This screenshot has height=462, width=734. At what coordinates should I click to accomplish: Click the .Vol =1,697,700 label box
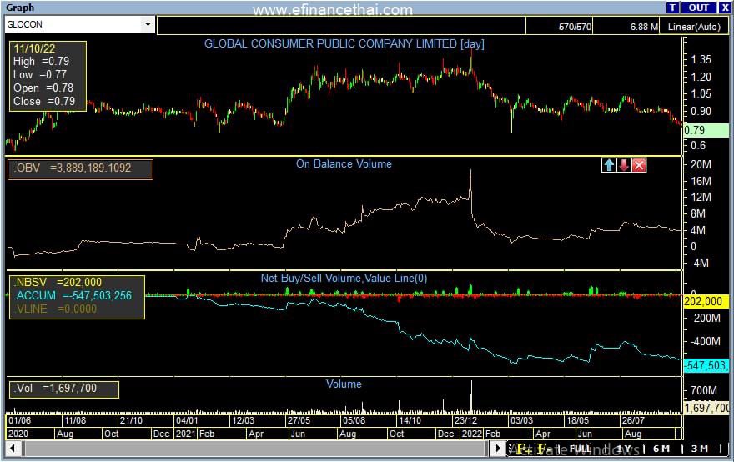64,389
